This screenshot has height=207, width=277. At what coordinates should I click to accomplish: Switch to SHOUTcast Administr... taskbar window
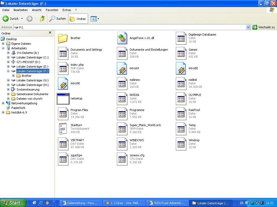(x=167, y=203)
